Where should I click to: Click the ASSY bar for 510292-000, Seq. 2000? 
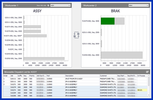click(x=44, y=59)
